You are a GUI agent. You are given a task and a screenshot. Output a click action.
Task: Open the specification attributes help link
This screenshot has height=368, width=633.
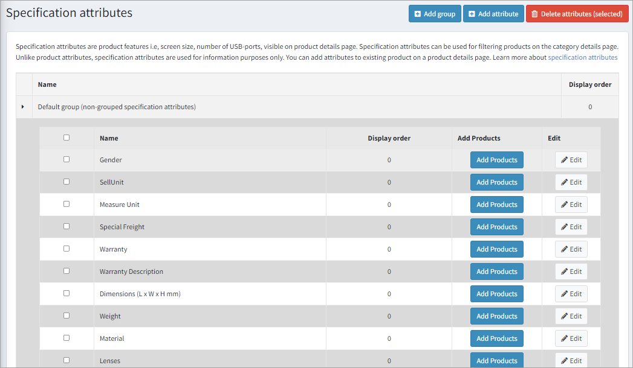click(582, 57)
